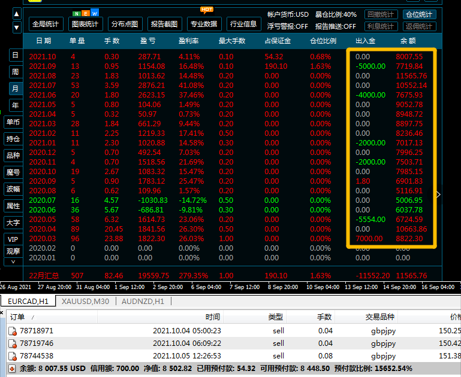Click 余额 balance column header

click(x=408, y=41)
